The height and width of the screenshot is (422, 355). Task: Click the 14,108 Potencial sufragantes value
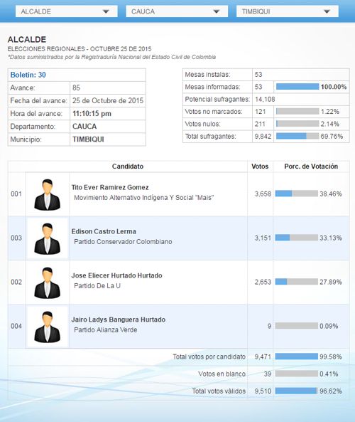tap(265, 100)
